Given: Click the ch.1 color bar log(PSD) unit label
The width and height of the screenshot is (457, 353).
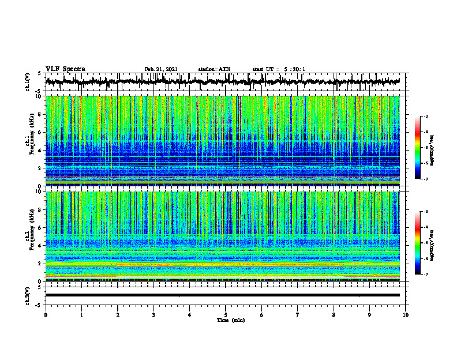Looking at the screenshot, I should coord(432,151).
